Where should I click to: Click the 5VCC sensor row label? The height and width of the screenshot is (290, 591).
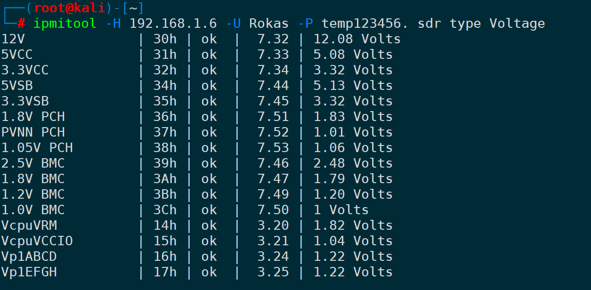click(17, 55)
